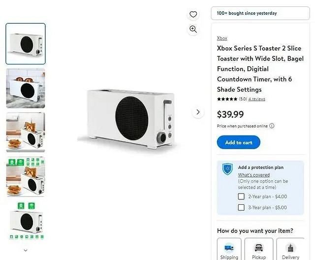Click the protection plan shield icon
The width and height of the screenshot is (315, 260).
pos(227,169)
